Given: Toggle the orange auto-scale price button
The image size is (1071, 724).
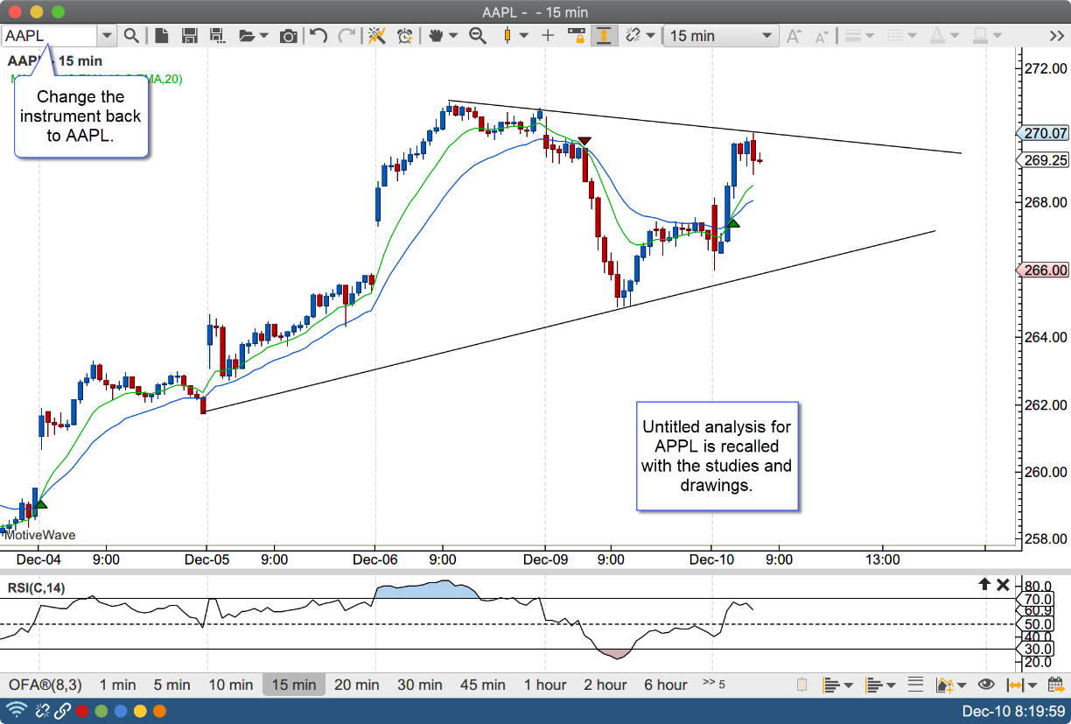Looking at the screenshot, I should click(604, 36).
